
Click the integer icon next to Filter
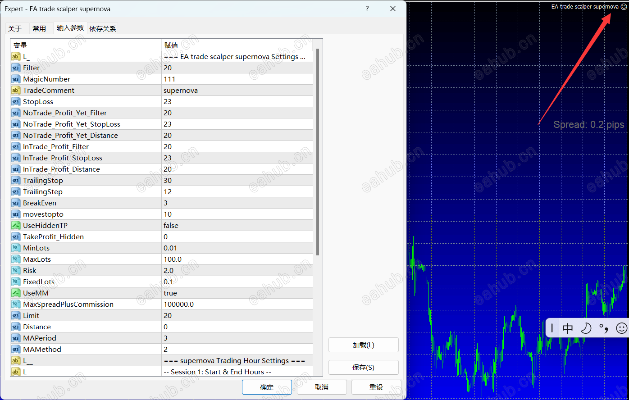pos(16,68)
